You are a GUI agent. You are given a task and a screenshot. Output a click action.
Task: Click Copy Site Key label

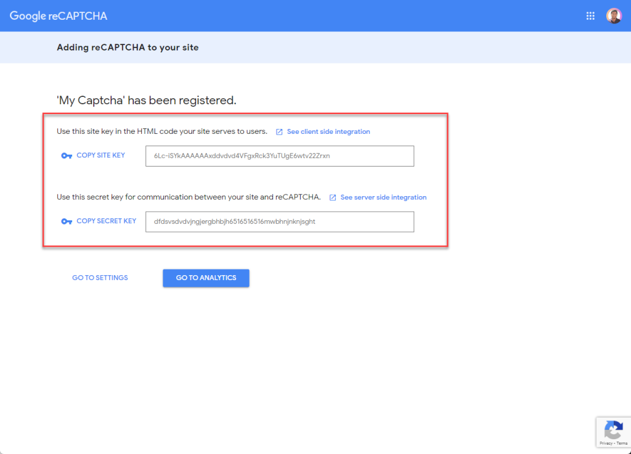click(x=100, y=155)
